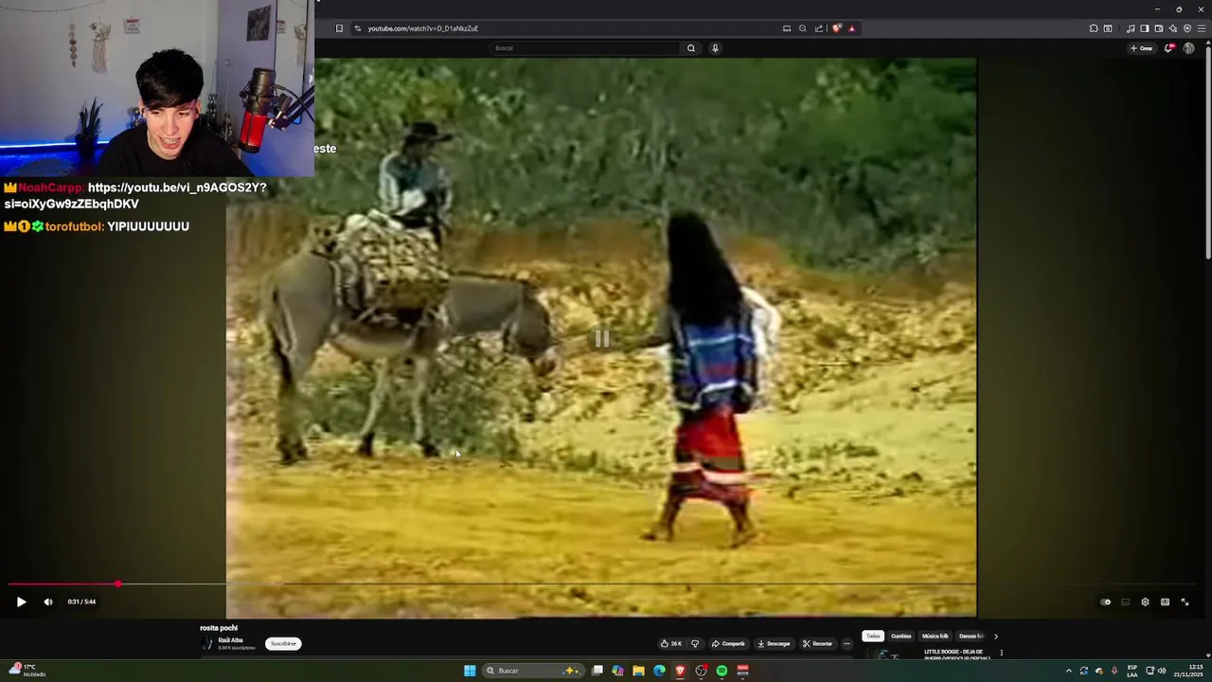
Task: Open Brave Rewards triangle icon
Action: (851, 28)
